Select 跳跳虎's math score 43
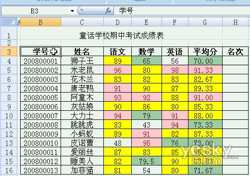 [147, 125]
